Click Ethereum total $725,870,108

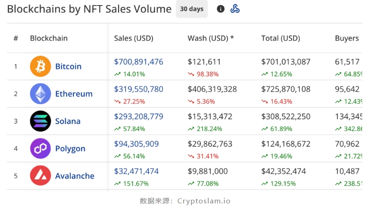pos(286,89)
